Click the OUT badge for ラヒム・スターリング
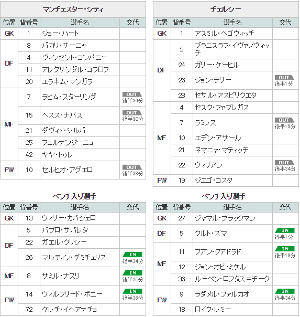 pos(132,94)
